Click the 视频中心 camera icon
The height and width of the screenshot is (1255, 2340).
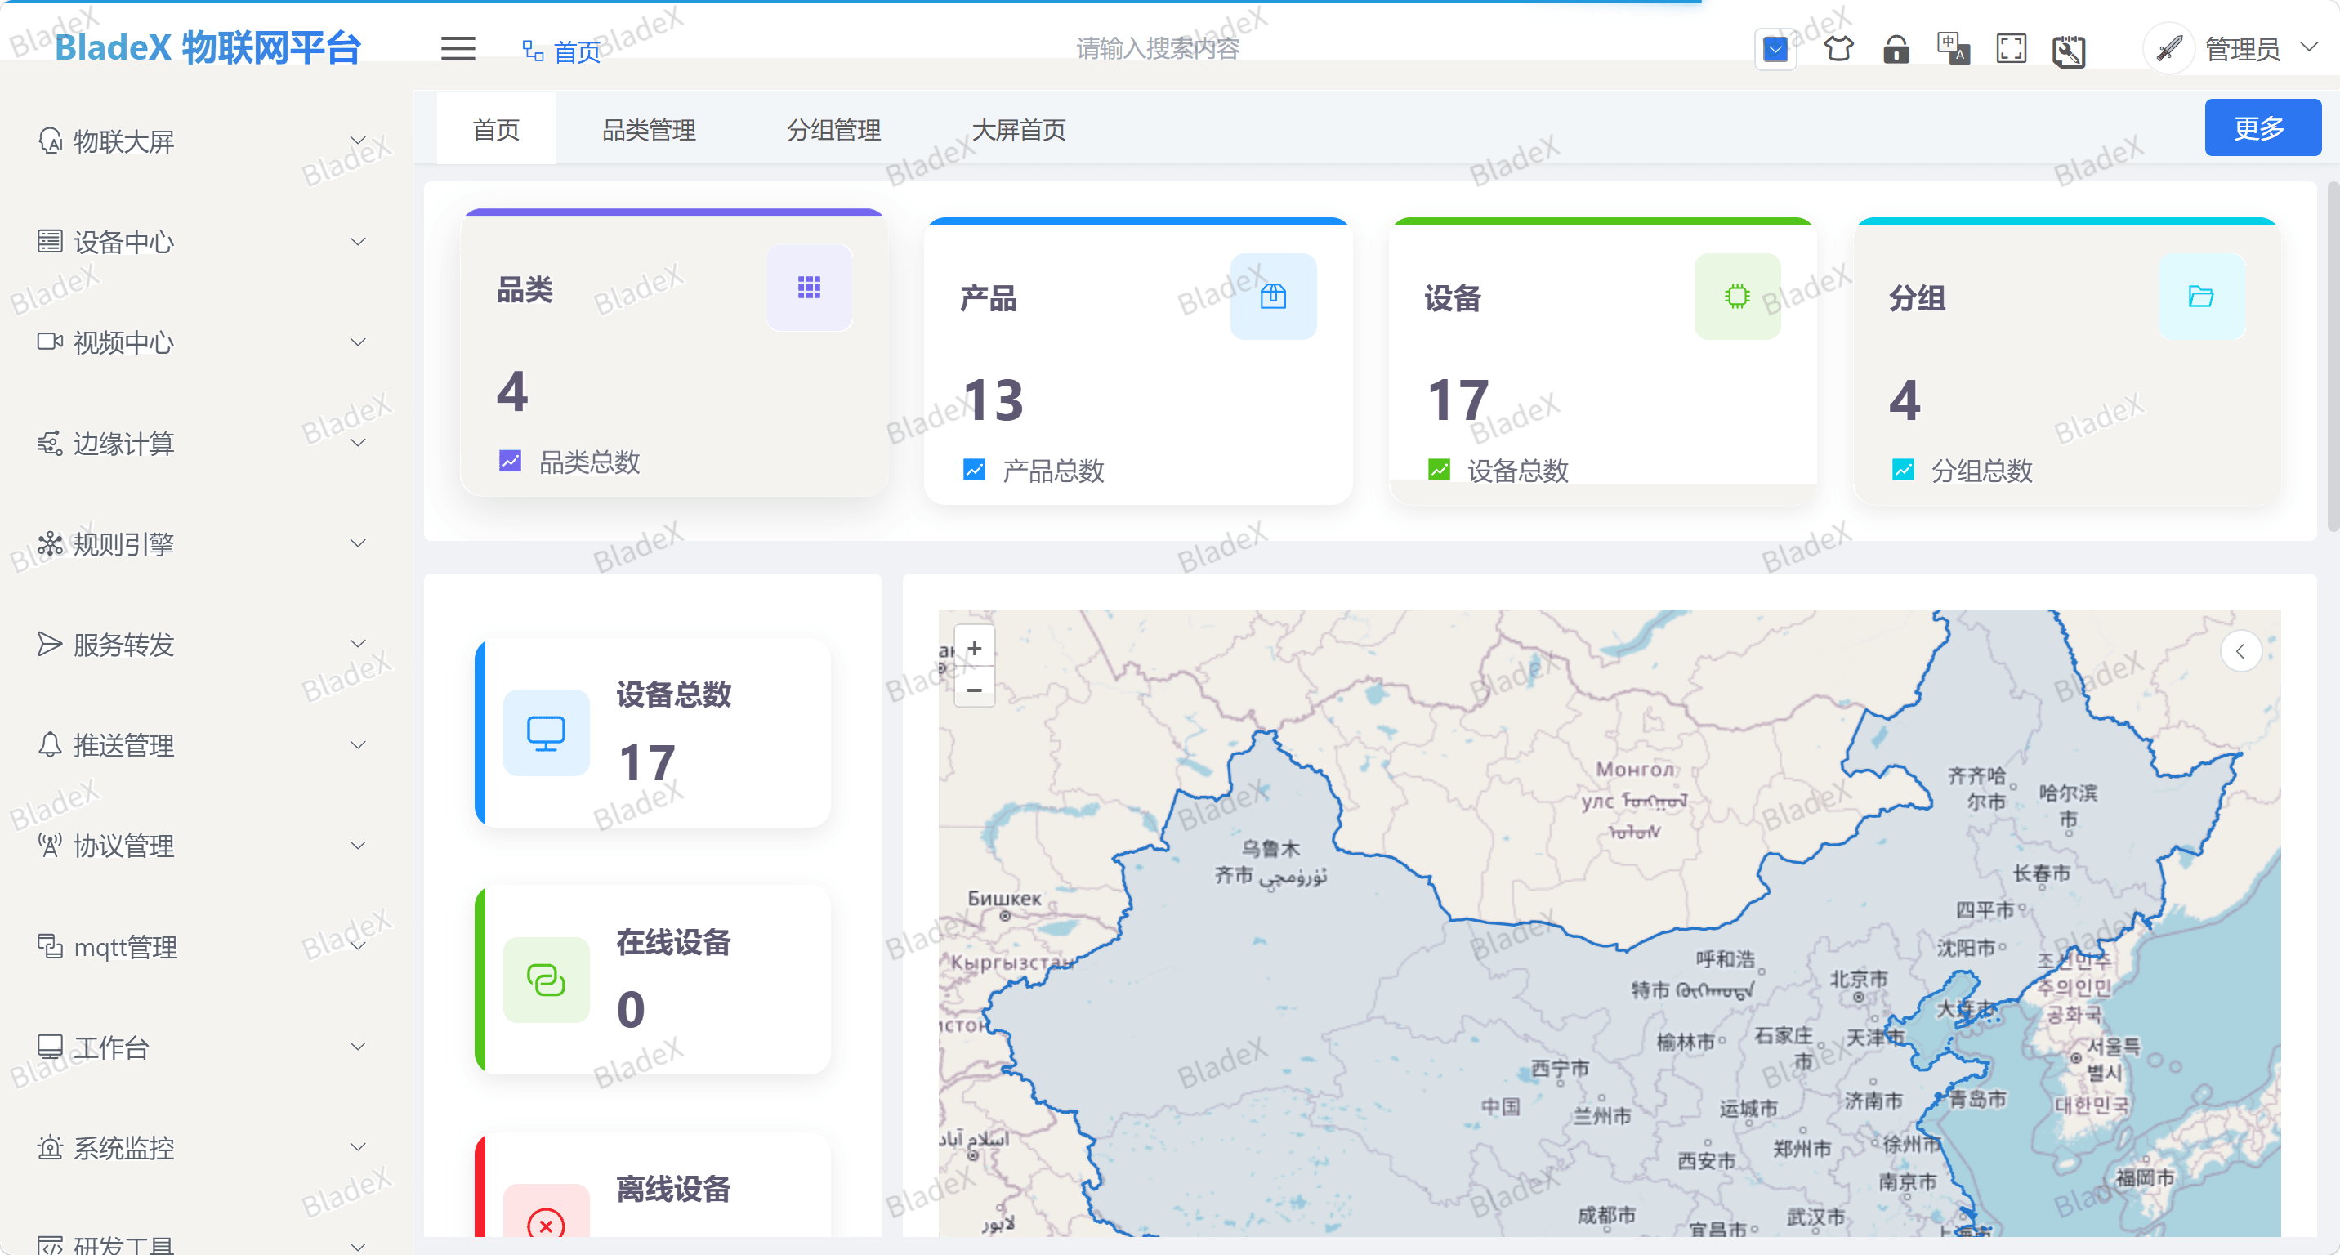click(x=50, y=342)
